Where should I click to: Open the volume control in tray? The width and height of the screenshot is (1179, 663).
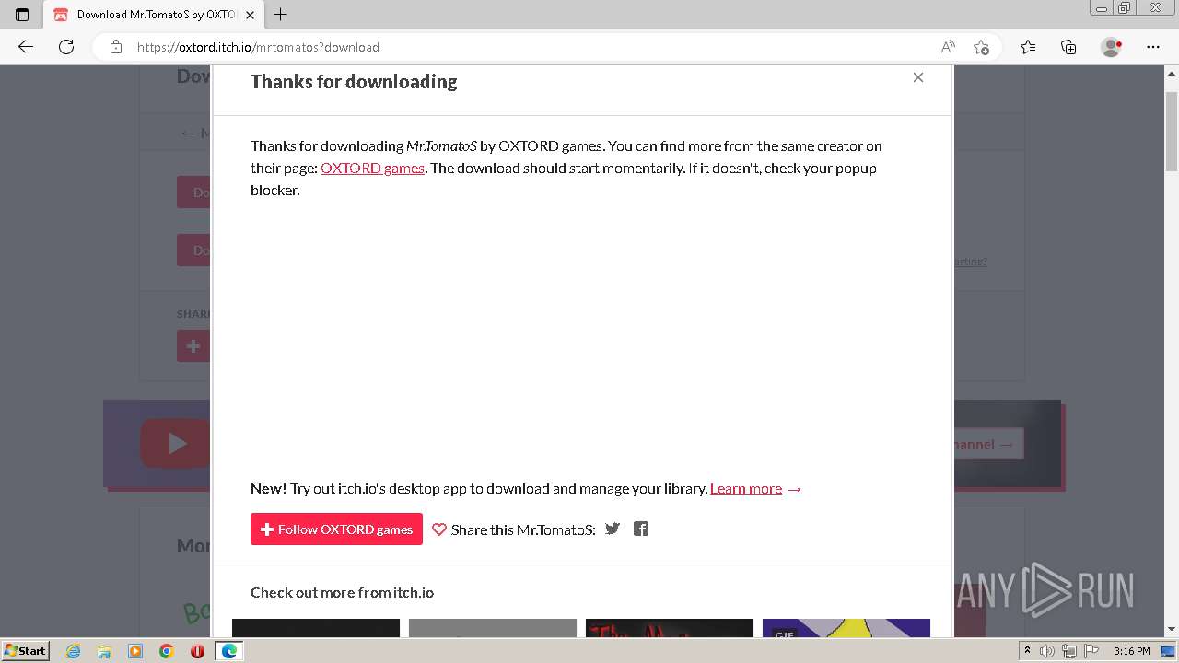[x=1047, y=651]
